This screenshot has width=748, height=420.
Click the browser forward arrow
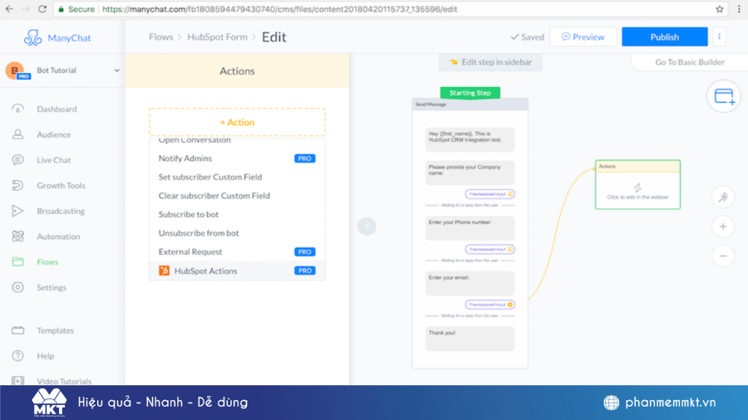(x=25, y=9)
